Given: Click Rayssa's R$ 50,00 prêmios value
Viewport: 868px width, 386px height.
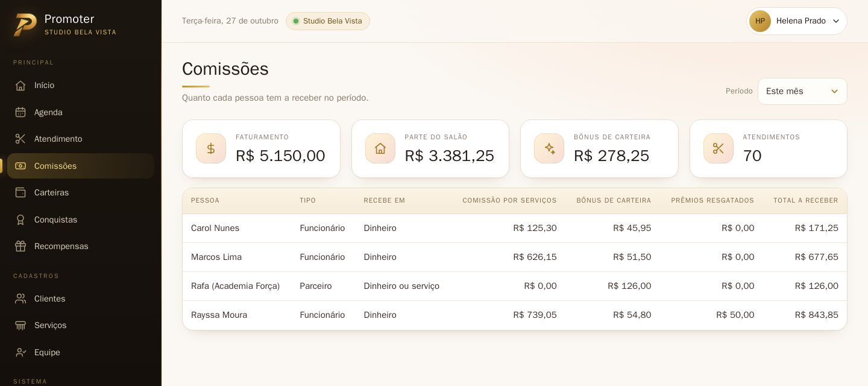Looking at the screenshot, I should (x=735, y=315).
